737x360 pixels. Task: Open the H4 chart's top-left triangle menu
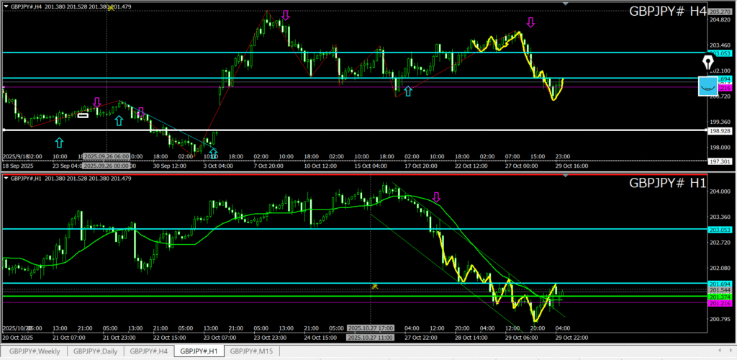(4, 6)
